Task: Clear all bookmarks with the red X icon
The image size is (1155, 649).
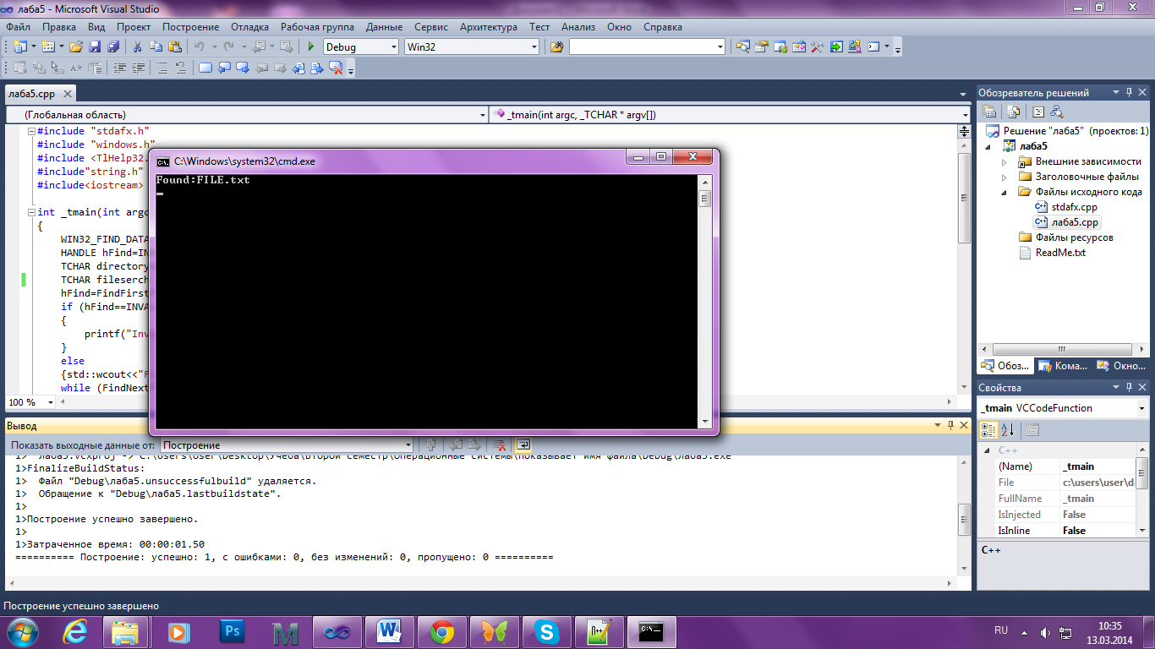Action: pyautogui.click(x=336, y=68)
